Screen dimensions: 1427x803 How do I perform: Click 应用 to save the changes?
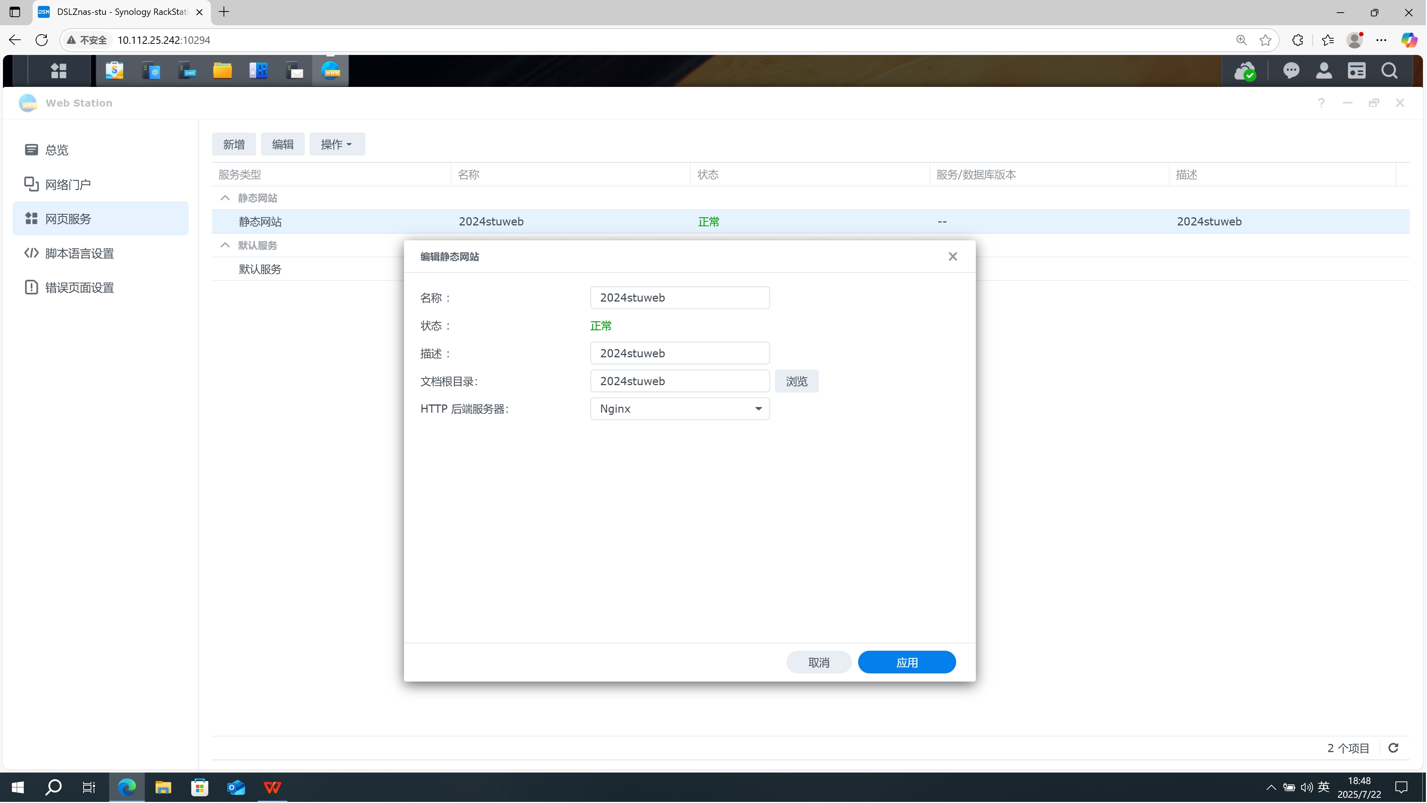tap(907, 662)
